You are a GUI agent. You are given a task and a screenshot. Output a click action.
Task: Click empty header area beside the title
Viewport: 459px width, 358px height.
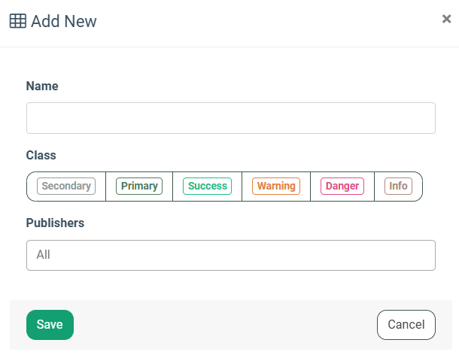pos(263,21)
